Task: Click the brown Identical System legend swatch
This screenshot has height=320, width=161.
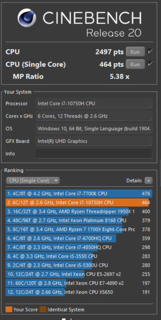Action: [43, 310]
